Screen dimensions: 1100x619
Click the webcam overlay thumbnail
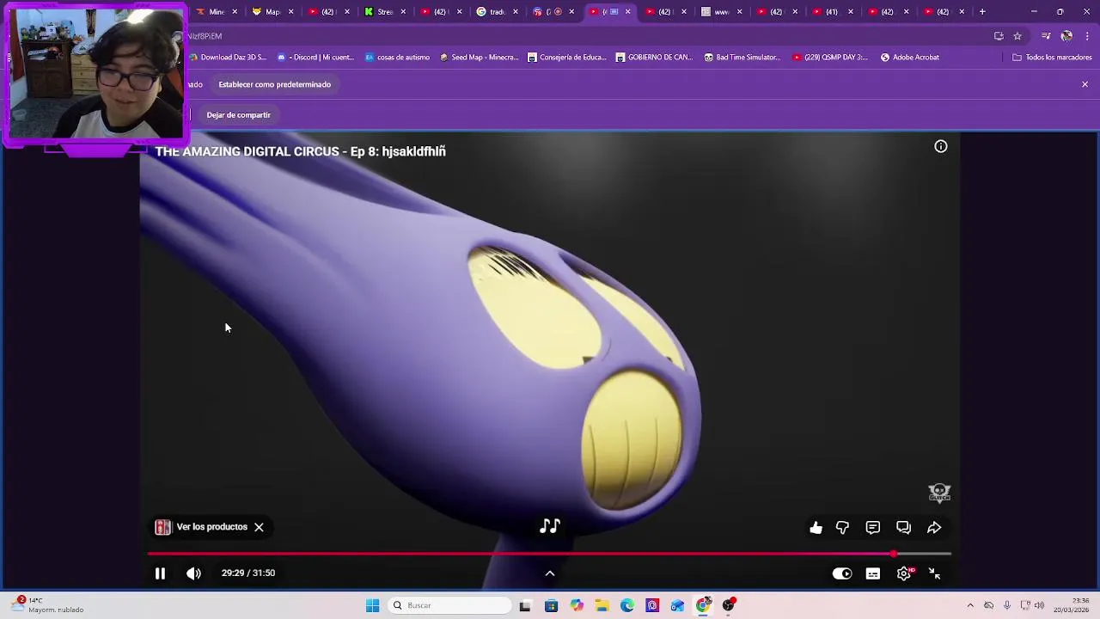pos(95,72)
